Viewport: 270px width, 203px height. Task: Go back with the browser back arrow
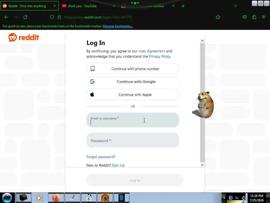6,17
